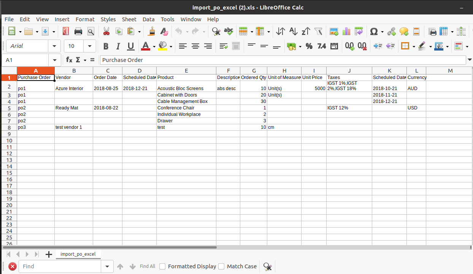Insert special character omega icon
Image resolution: width=473 pixels, height=274 pixels.
click(x=374, y=31)
